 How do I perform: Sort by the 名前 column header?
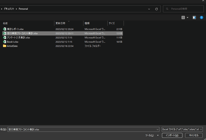28,23
